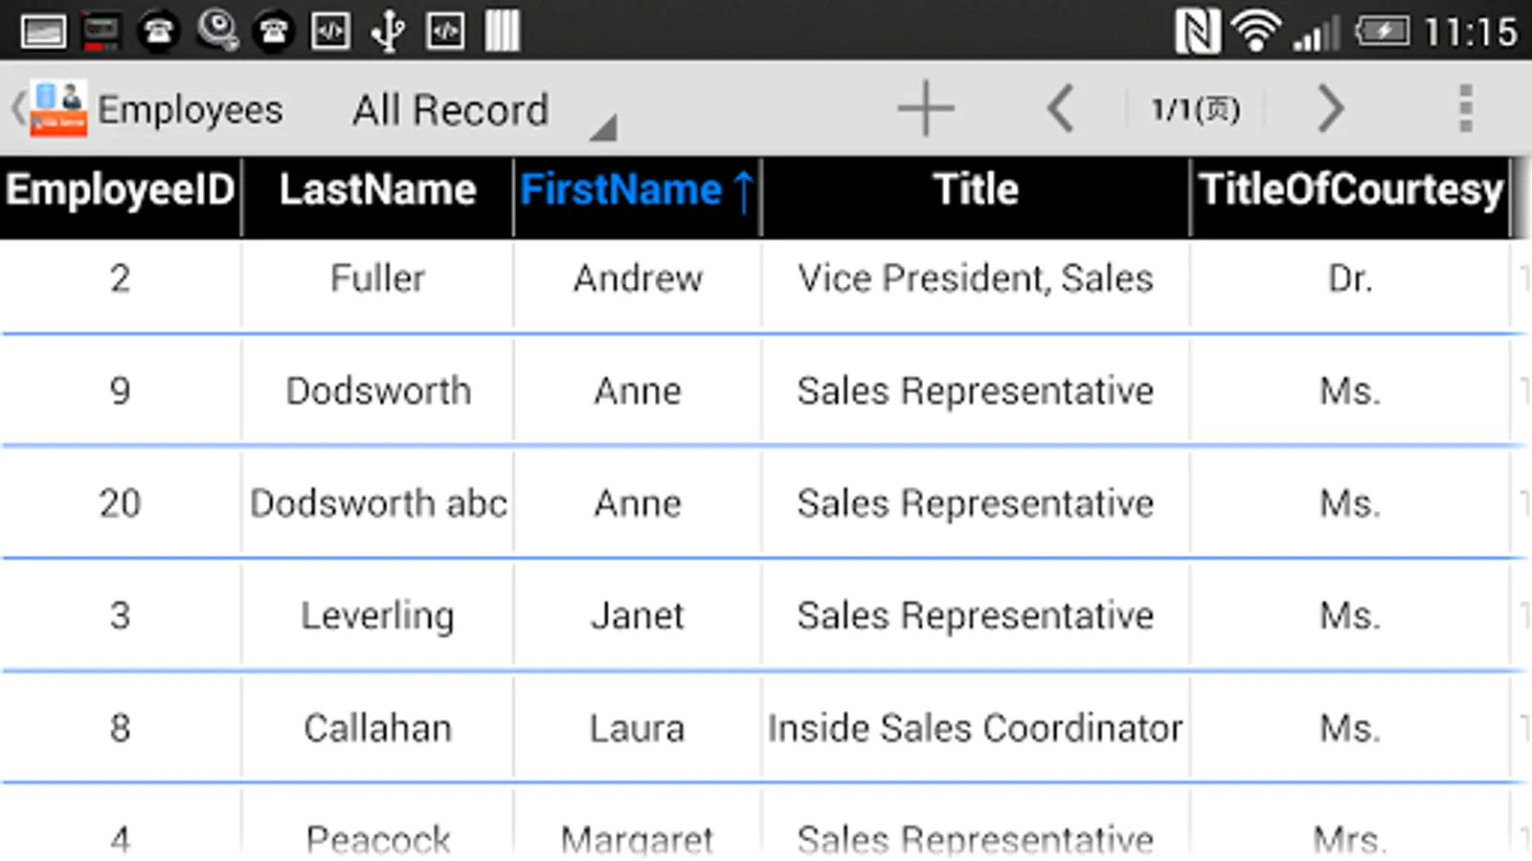Image resolution: width=1532 pixels, height=861 pixels.
Task: Sort by the LastName column header
Action: pyautogui.click(x=377, y=190)
